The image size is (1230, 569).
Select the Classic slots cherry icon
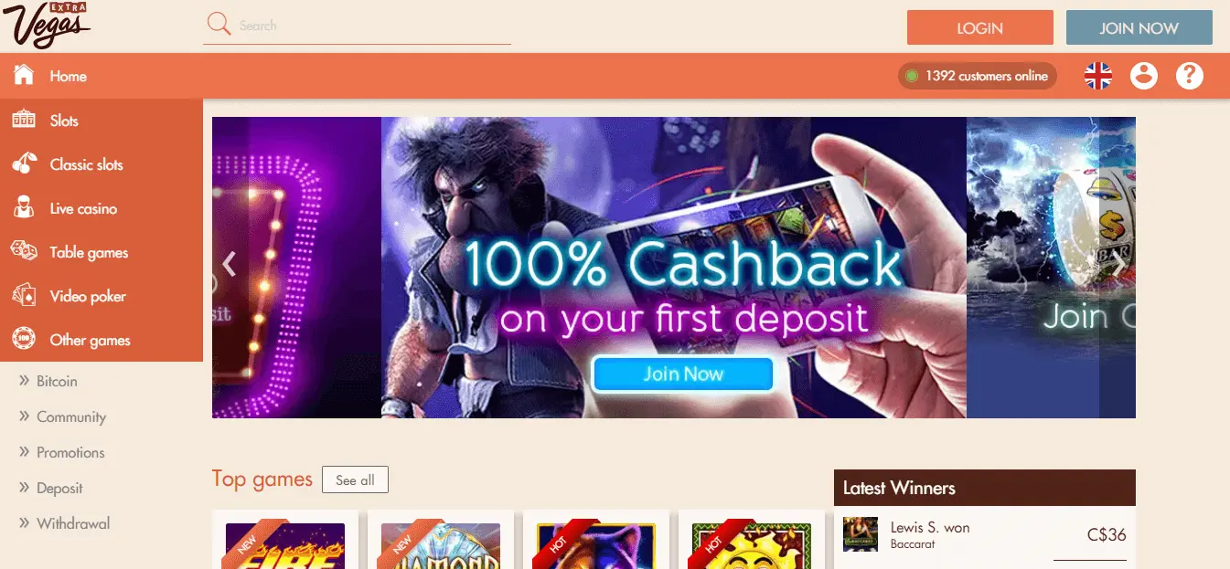point(24,163)
